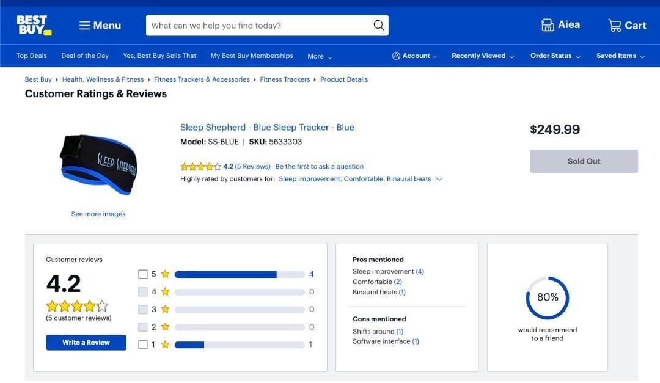Select the Sleep improvement pro mention

pos(388,271)
